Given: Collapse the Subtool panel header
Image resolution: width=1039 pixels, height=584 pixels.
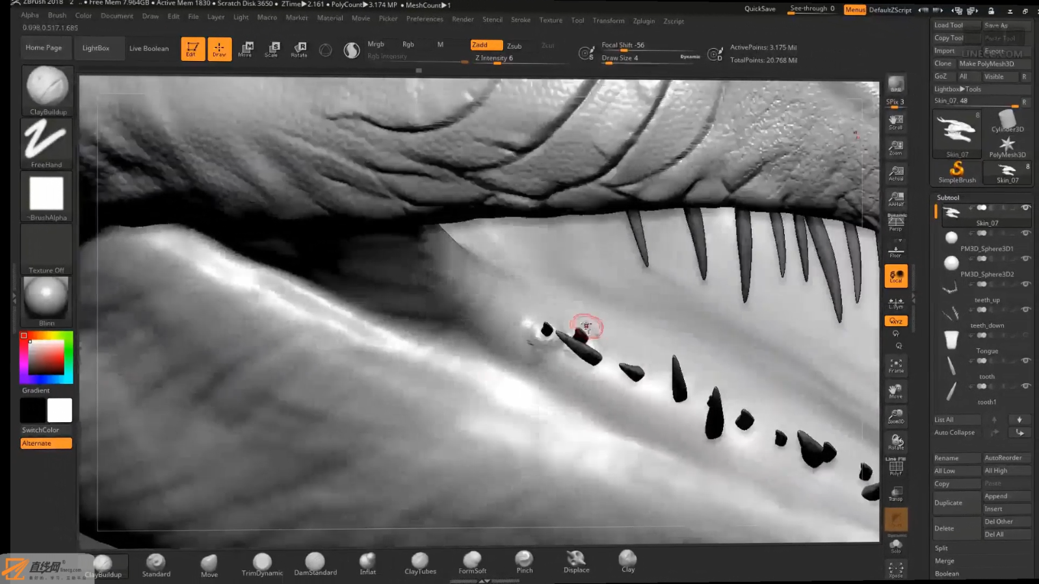Looking at the screenshot, I should point(948,197).
